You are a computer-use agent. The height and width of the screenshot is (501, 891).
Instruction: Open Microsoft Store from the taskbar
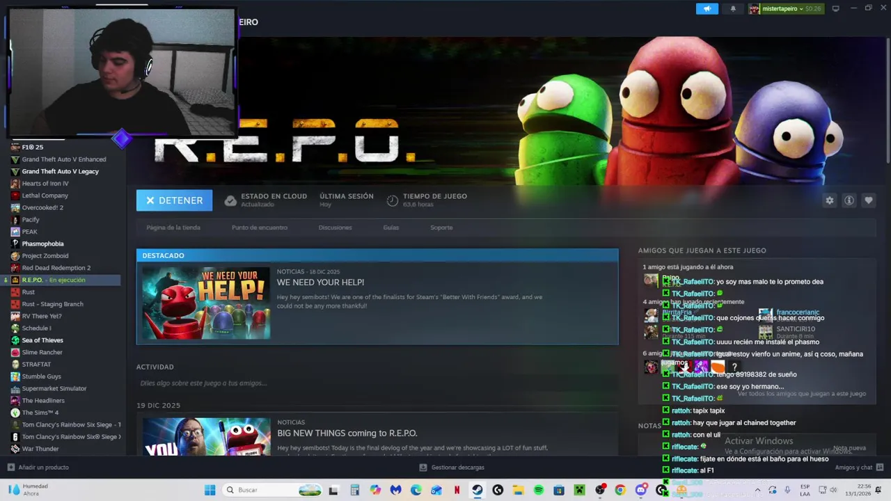(x=559, y=490)
